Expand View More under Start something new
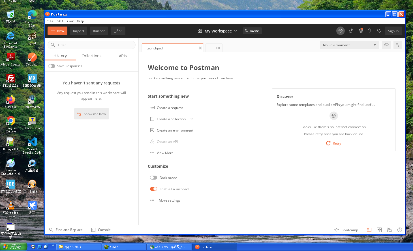The image size is (413, 251). [162, 153]
